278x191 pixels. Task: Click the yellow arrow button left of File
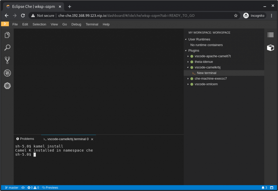click(x=5, y=24)
